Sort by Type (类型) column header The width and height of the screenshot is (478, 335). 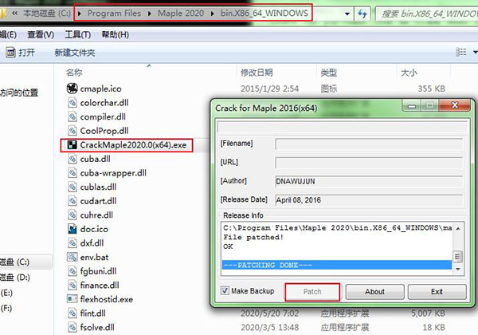point(328,73)
